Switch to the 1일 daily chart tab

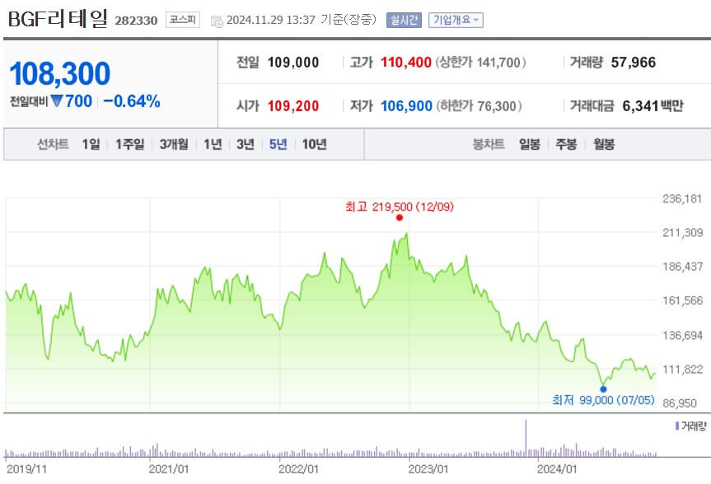point(91,143)
